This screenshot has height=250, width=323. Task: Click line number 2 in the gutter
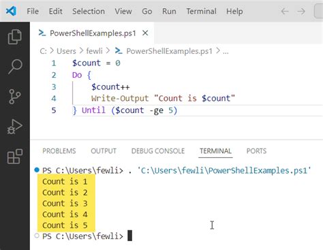tap(54, 75)
